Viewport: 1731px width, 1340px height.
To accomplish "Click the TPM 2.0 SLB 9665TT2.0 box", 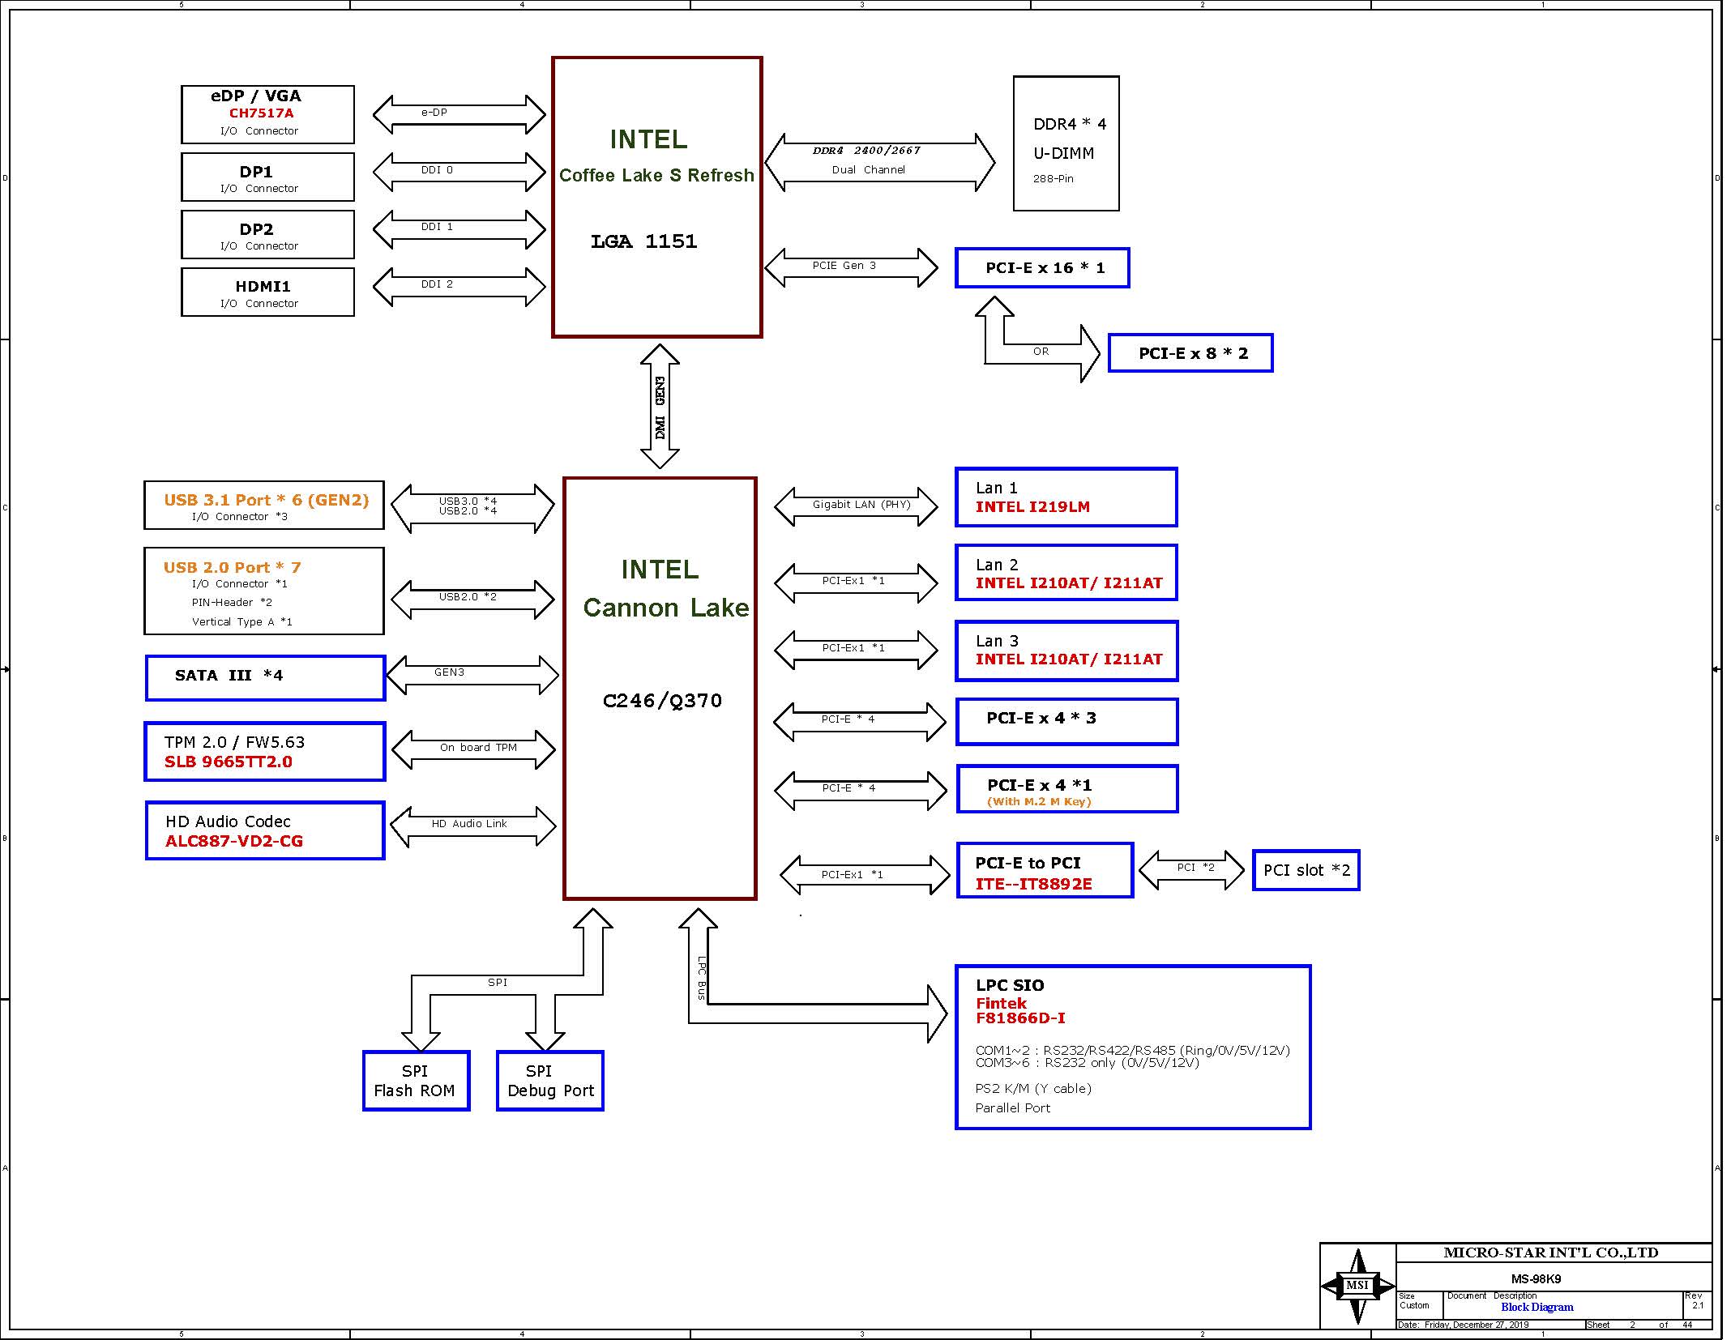I will tap(264, 752).
